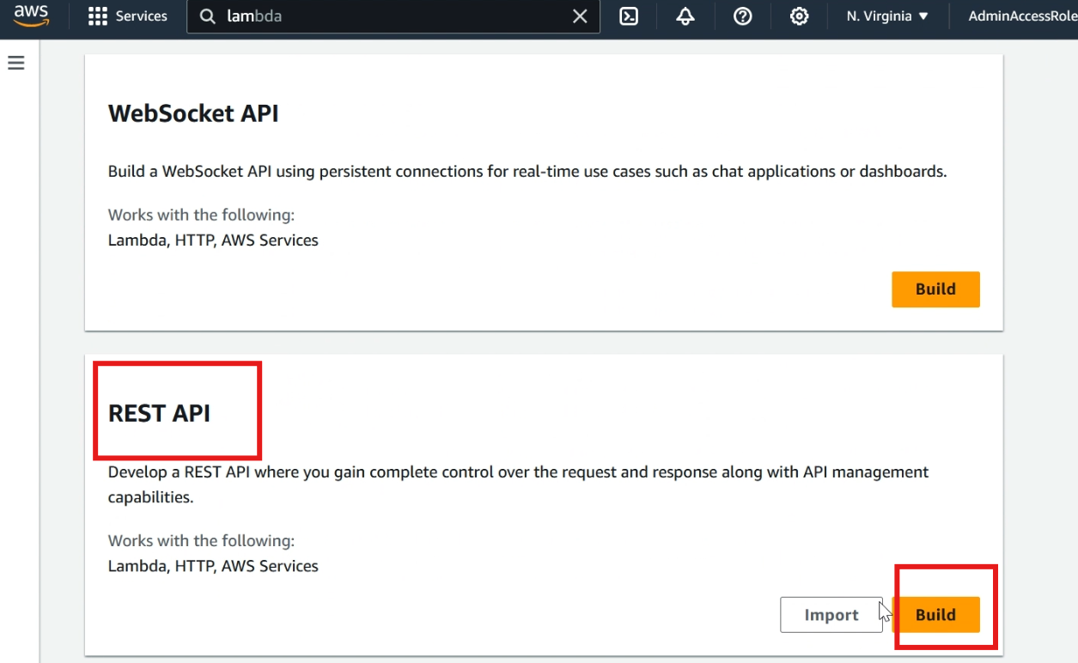Click into the lambda search field
Screen dimensions: 1078x663
[393, 16]
